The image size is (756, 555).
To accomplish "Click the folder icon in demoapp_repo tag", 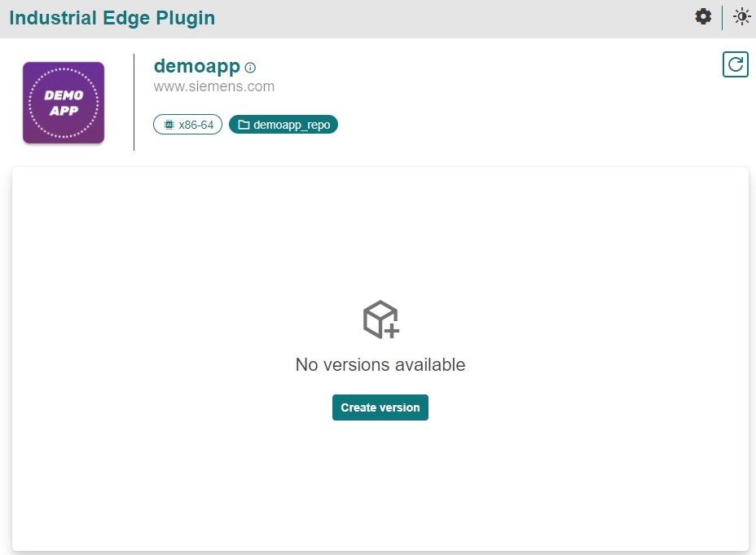I will [244, 125].
